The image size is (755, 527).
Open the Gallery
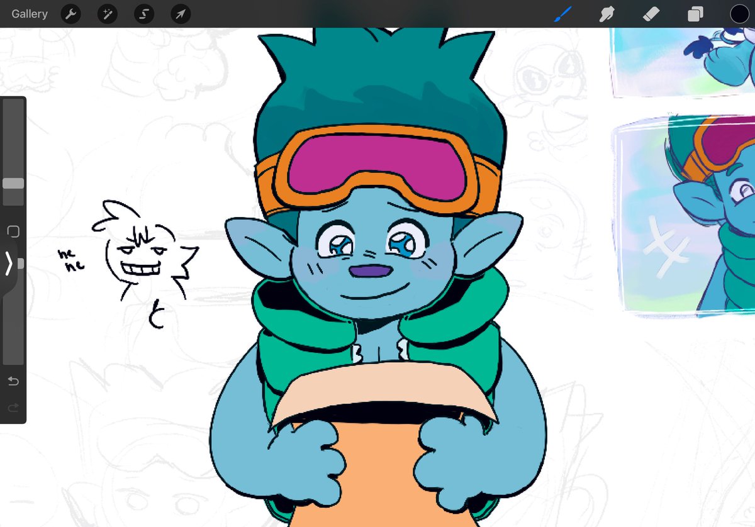pyautogui.click(x=30, y=14)
